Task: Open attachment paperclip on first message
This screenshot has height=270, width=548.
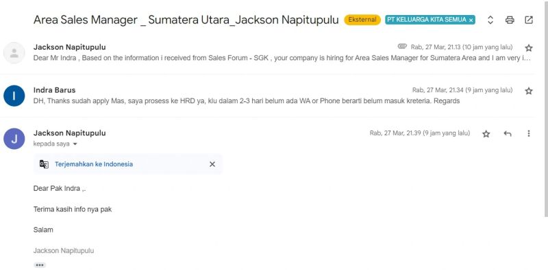Action: click(402, 46)
